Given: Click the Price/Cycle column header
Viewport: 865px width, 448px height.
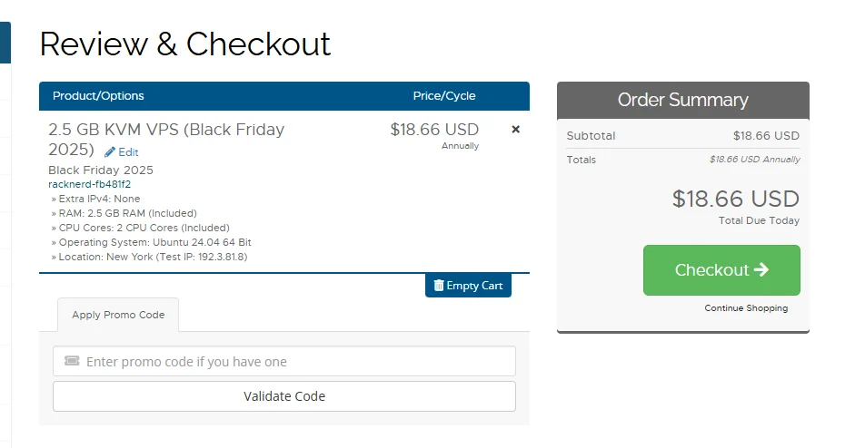Looking at the screenshot, I should 444,96.
